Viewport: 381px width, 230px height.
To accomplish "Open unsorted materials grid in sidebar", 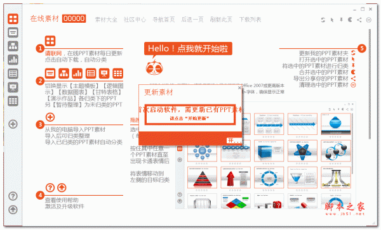I will pos(13,101).
